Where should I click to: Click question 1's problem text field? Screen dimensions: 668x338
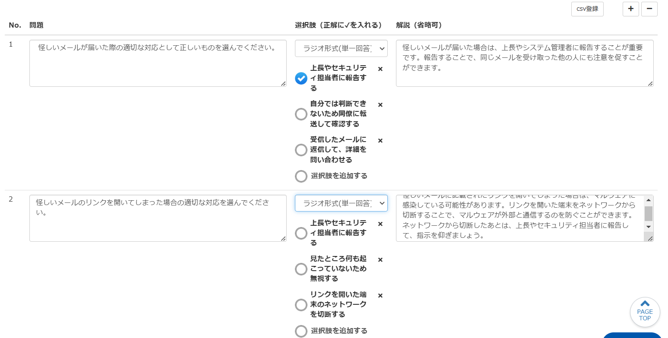click(x=158, y=63)
